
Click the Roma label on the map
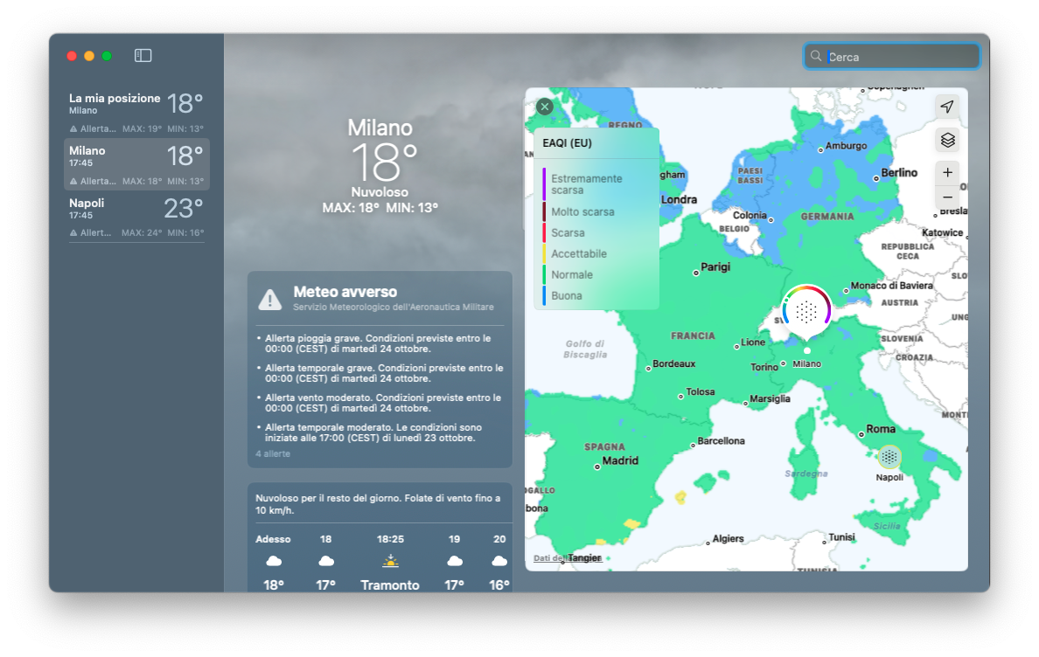pyautogui.click(x=881, y=429)
